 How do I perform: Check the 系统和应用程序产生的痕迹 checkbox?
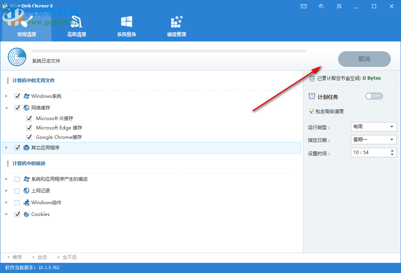pyautogui.click(x=17, y=179)
